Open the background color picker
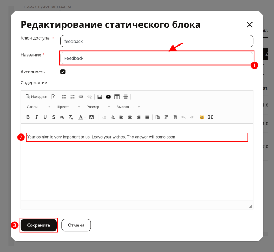Screen dimensions: 274x252 pyautogui.click(x=93, y=117)
